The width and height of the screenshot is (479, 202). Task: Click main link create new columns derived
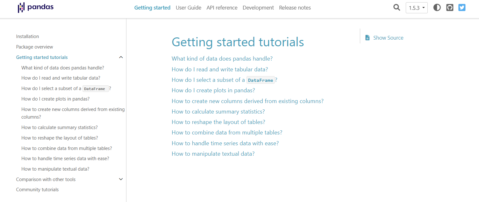[x=247, y=101]
